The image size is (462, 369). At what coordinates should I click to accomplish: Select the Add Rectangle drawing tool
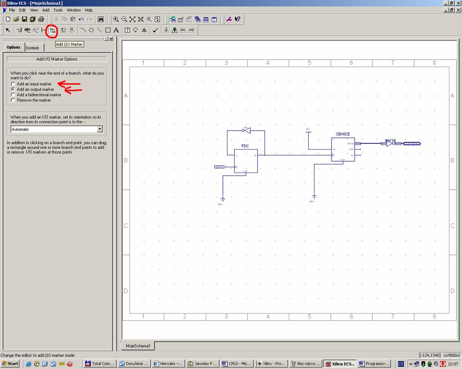tap(108, 30)
